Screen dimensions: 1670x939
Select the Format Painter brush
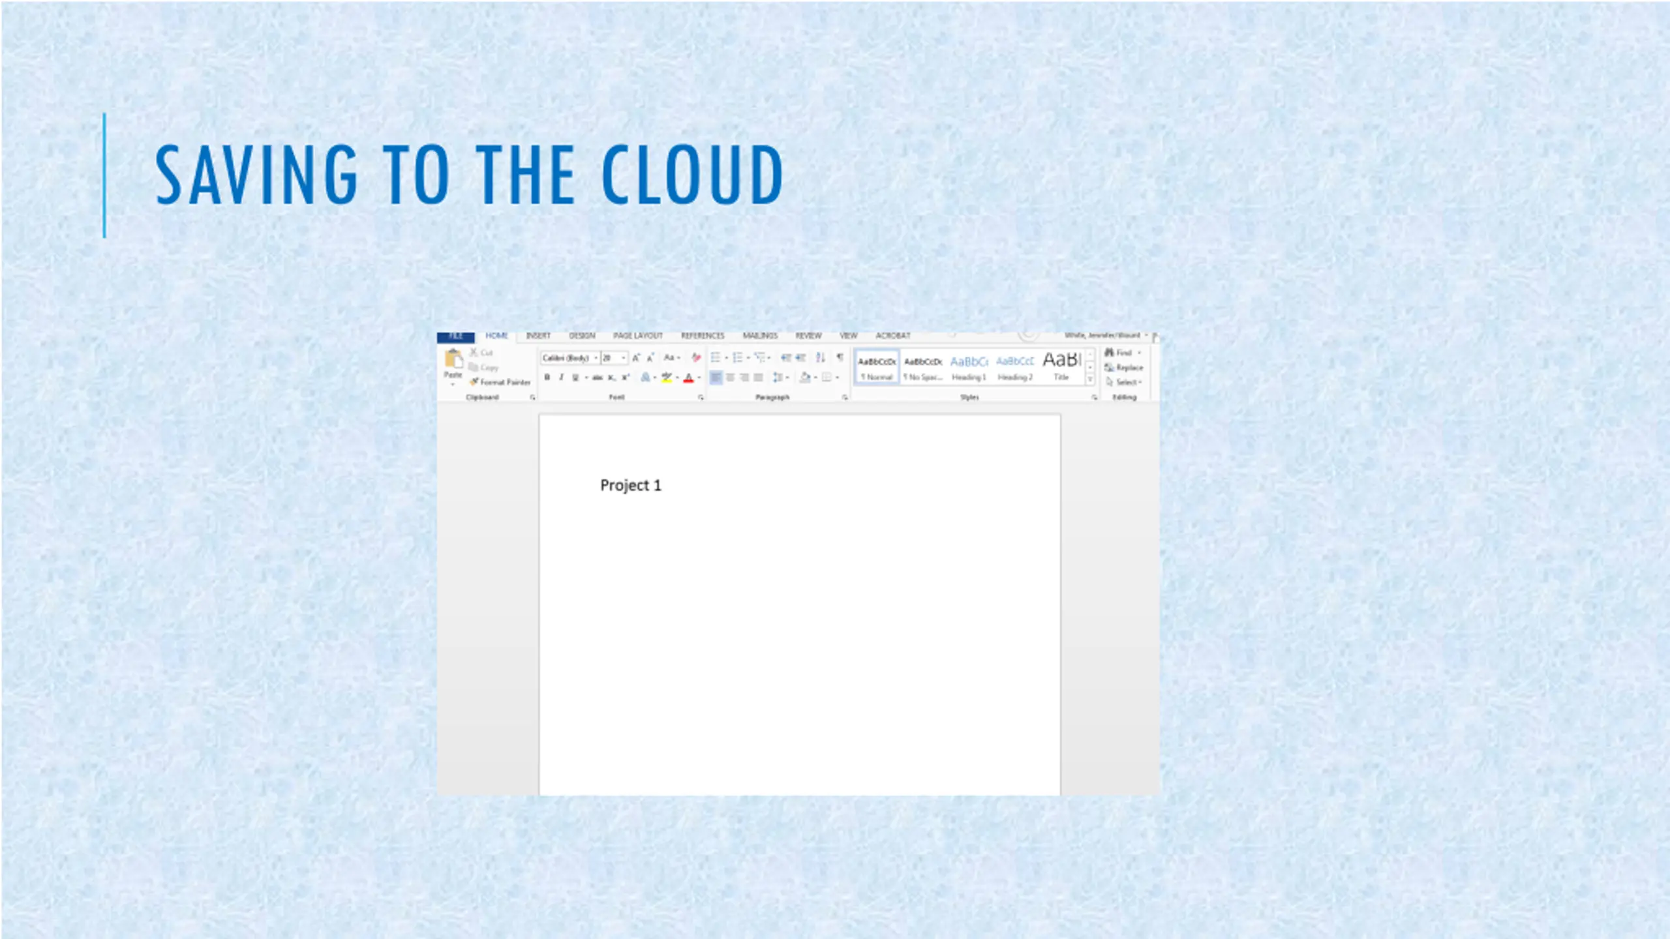point(474,382)
